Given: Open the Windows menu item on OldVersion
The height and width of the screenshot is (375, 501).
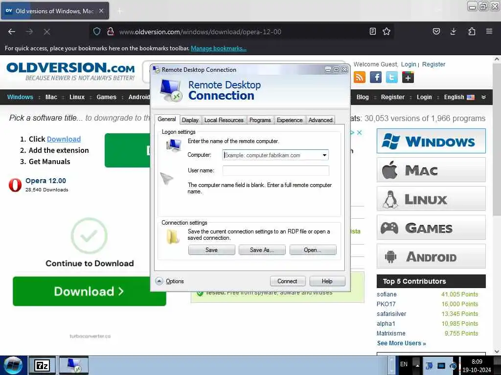Looking at the screenshot, I should pyautogui.click(x=20, y=97).
